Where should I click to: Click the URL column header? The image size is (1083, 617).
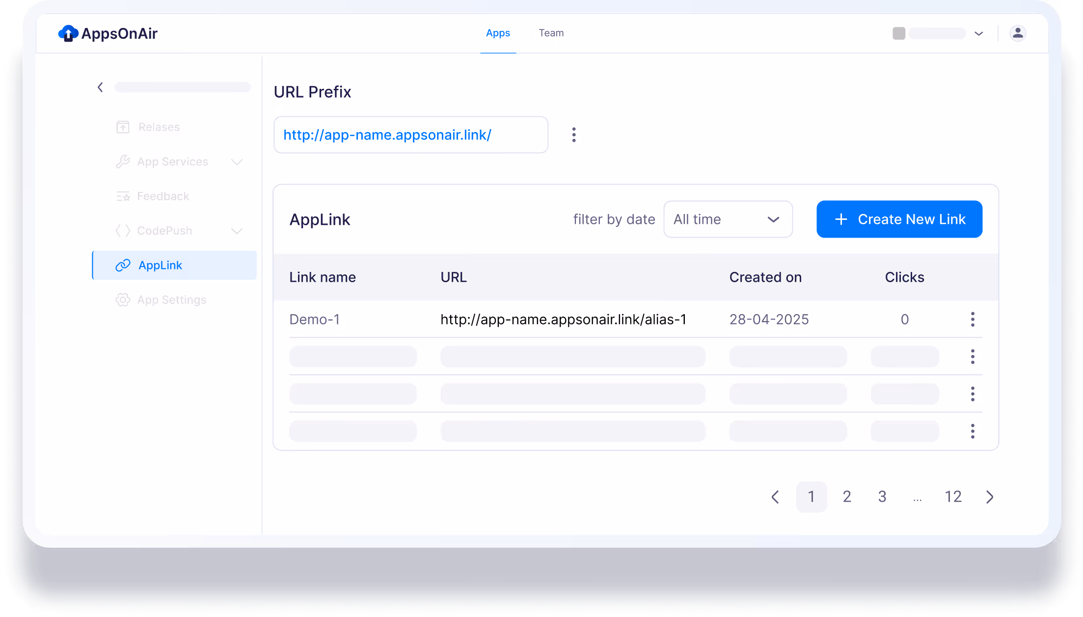click(454, 277)
